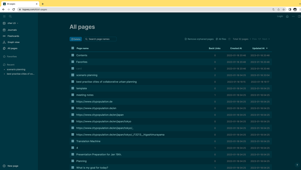Click the Delete button

75,39
